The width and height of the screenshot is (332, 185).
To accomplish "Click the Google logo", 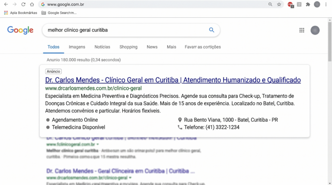I will tap(20, 30).
